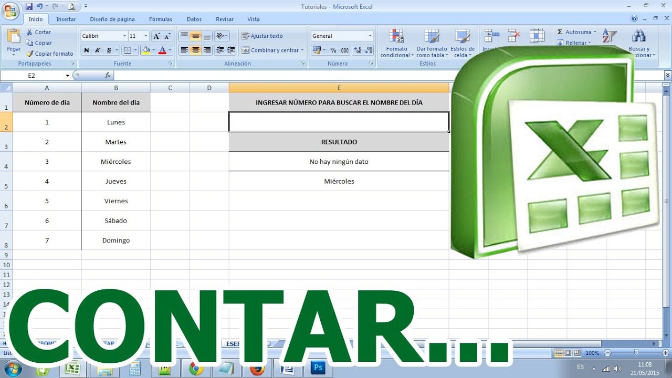Screen dimensions: 672x378
Task: Open Dar formato como tabla gallery
Action: [432, 43]
